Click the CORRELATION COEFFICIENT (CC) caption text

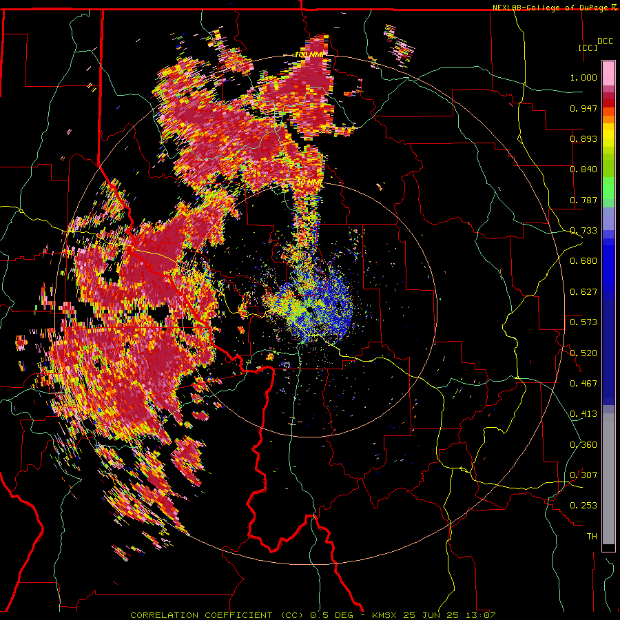(x=217, y=615)
